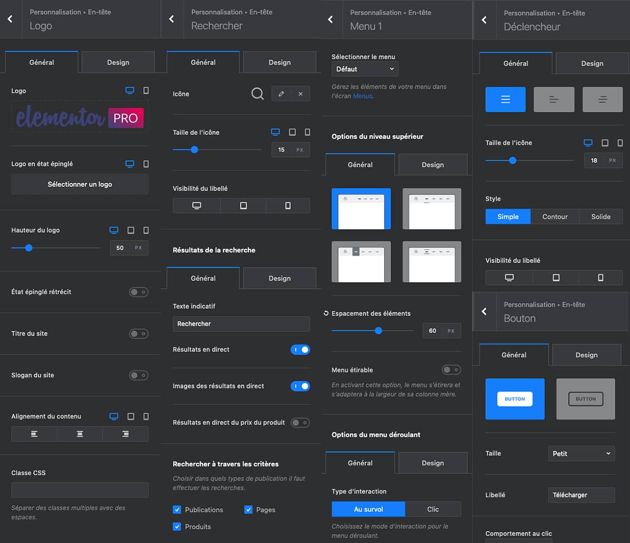The image size is (630, 543).
Task: Click the Classe CSS input field
Action: click(80, 490)
